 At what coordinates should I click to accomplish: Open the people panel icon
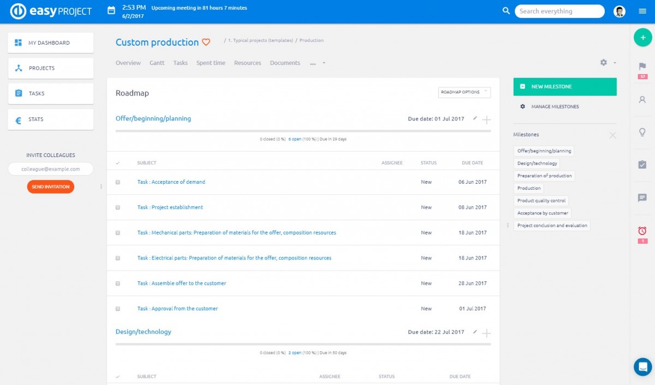click(642, 100)
